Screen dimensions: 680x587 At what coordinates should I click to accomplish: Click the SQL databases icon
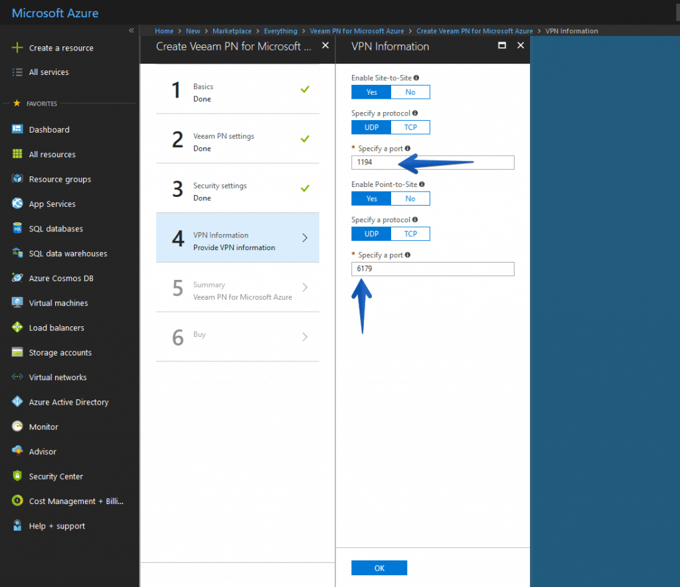(17, 229)
